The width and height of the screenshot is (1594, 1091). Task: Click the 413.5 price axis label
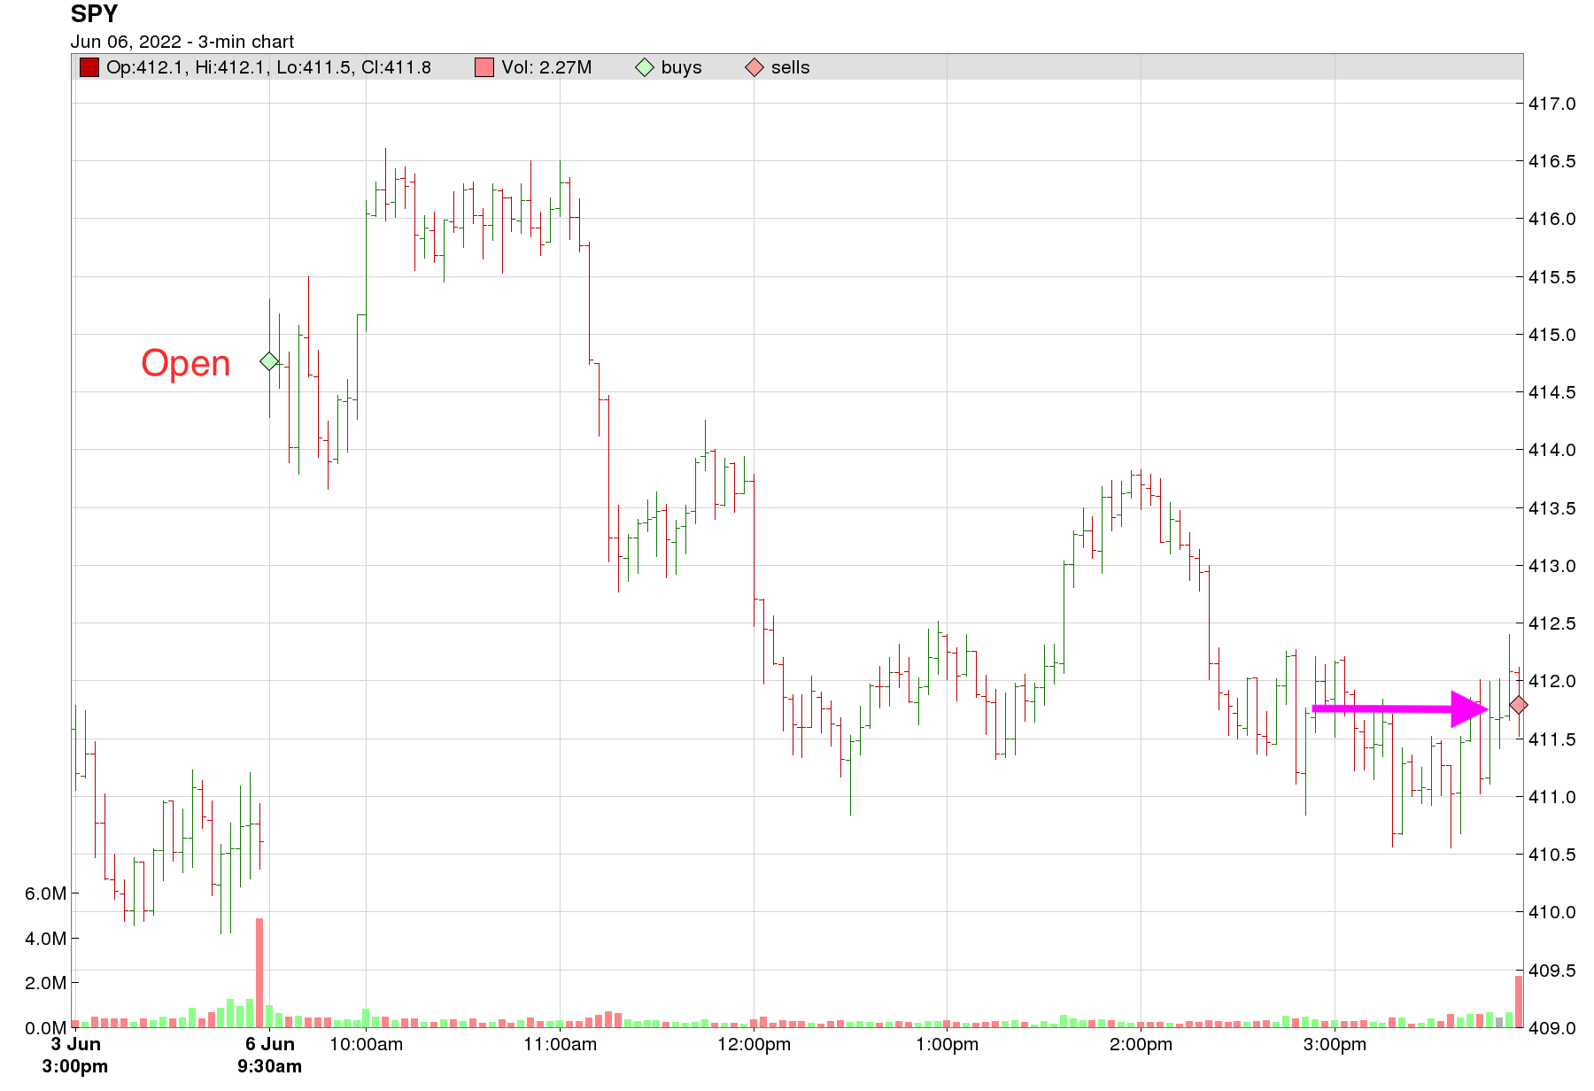pos(1552,508)
